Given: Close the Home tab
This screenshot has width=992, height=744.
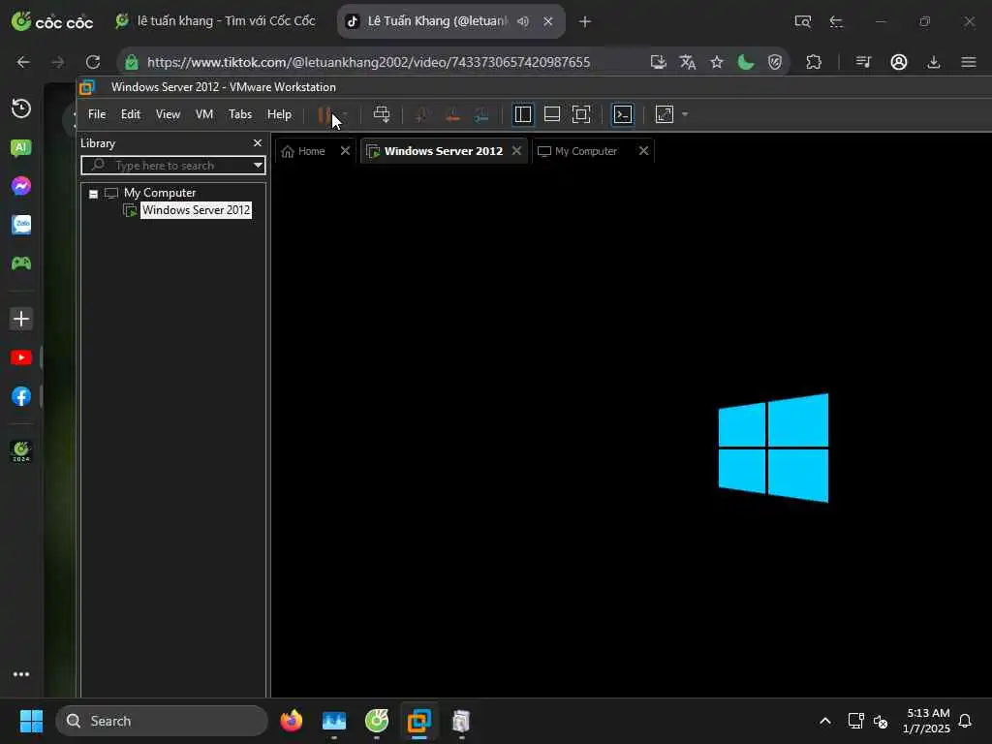Looking at the screenshot, I should 346,150.
